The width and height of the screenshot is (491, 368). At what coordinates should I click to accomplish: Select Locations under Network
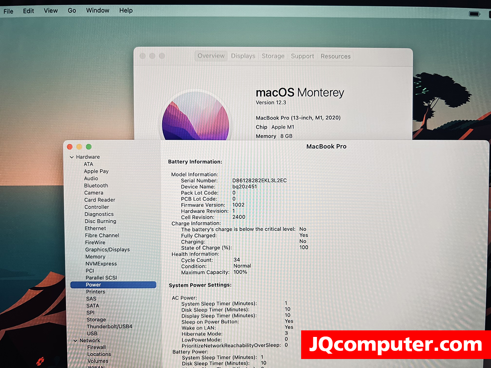[x=99, y=355]
